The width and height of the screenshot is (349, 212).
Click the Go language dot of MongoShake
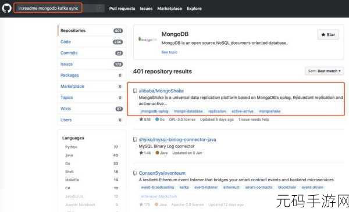tap(157, 119)
